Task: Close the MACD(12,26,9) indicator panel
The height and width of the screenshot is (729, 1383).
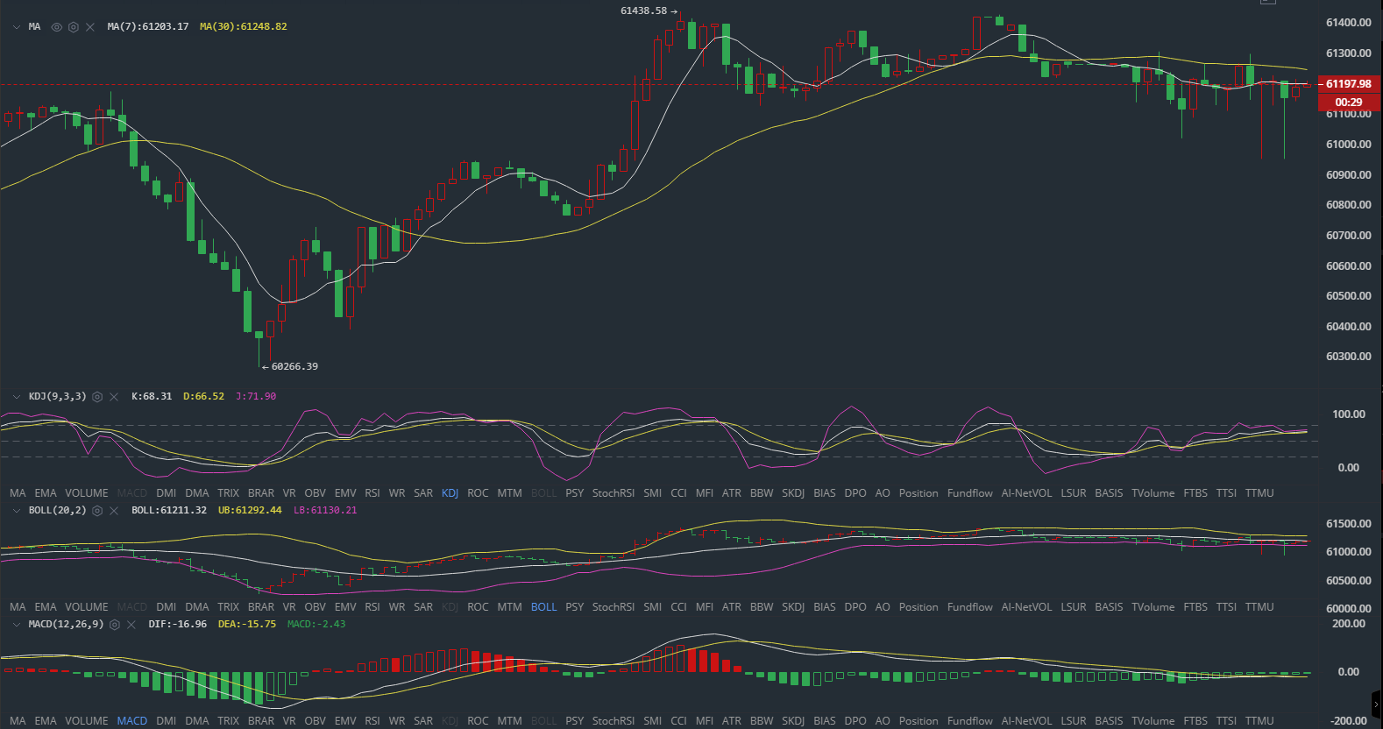Action: pyautogui.click(x=131, y=625)
